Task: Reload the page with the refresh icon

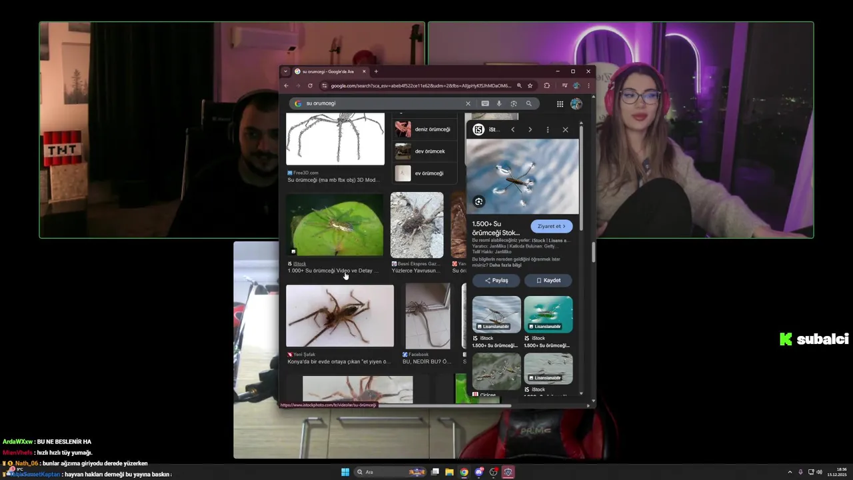Action: (x=310, y=85)
